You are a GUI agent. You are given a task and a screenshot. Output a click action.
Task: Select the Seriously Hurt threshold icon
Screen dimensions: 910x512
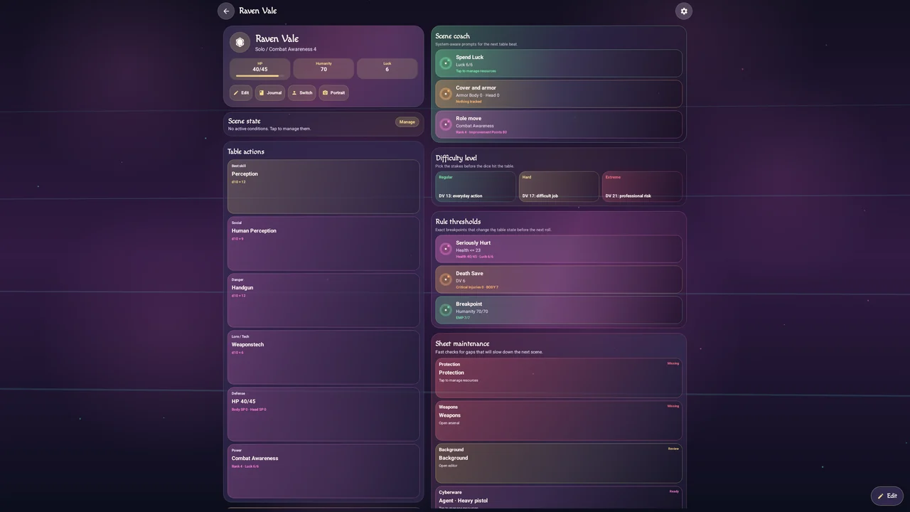(446, 249)
